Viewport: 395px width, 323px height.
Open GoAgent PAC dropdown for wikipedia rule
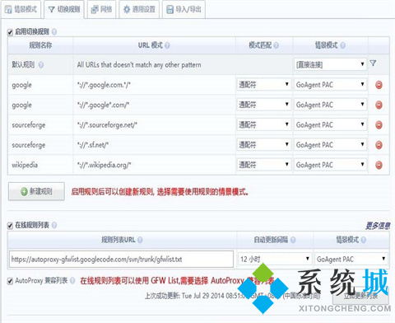coord(330,165)
